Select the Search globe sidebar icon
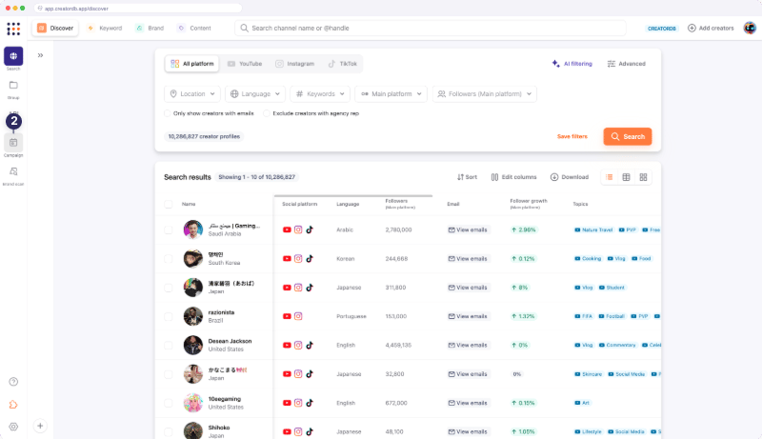762x439 pixels. click(x=13, y=56)
